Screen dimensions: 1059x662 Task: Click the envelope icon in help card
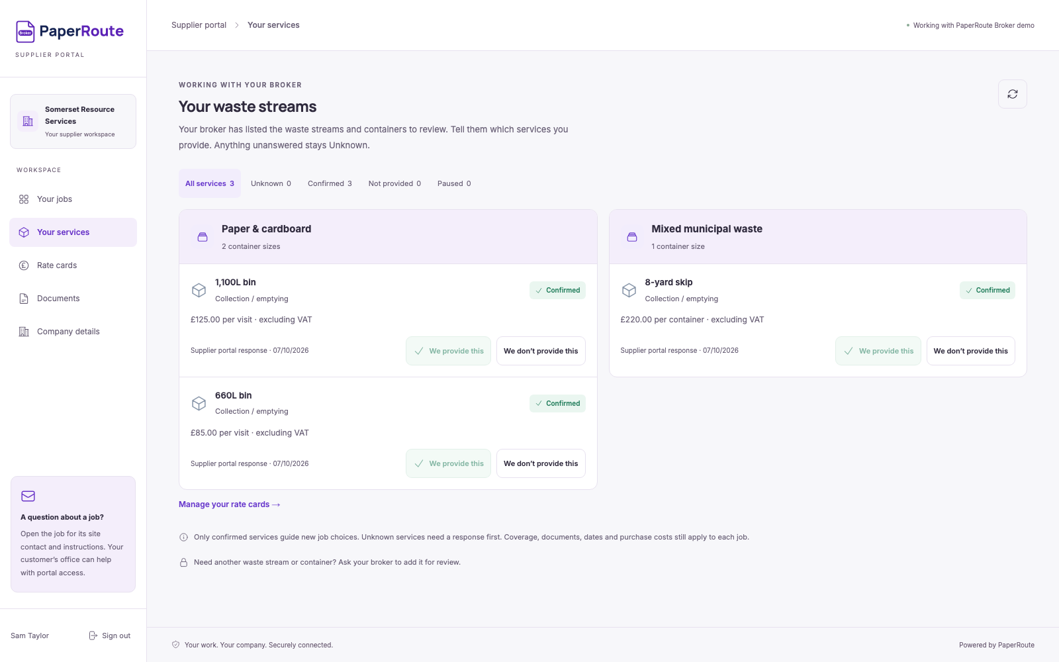28,496
